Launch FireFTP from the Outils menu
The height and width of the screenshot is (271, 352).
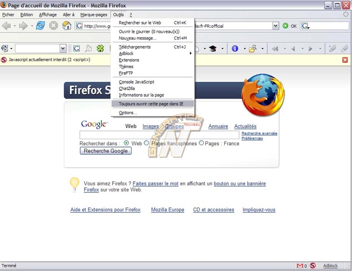click(153, 73)
